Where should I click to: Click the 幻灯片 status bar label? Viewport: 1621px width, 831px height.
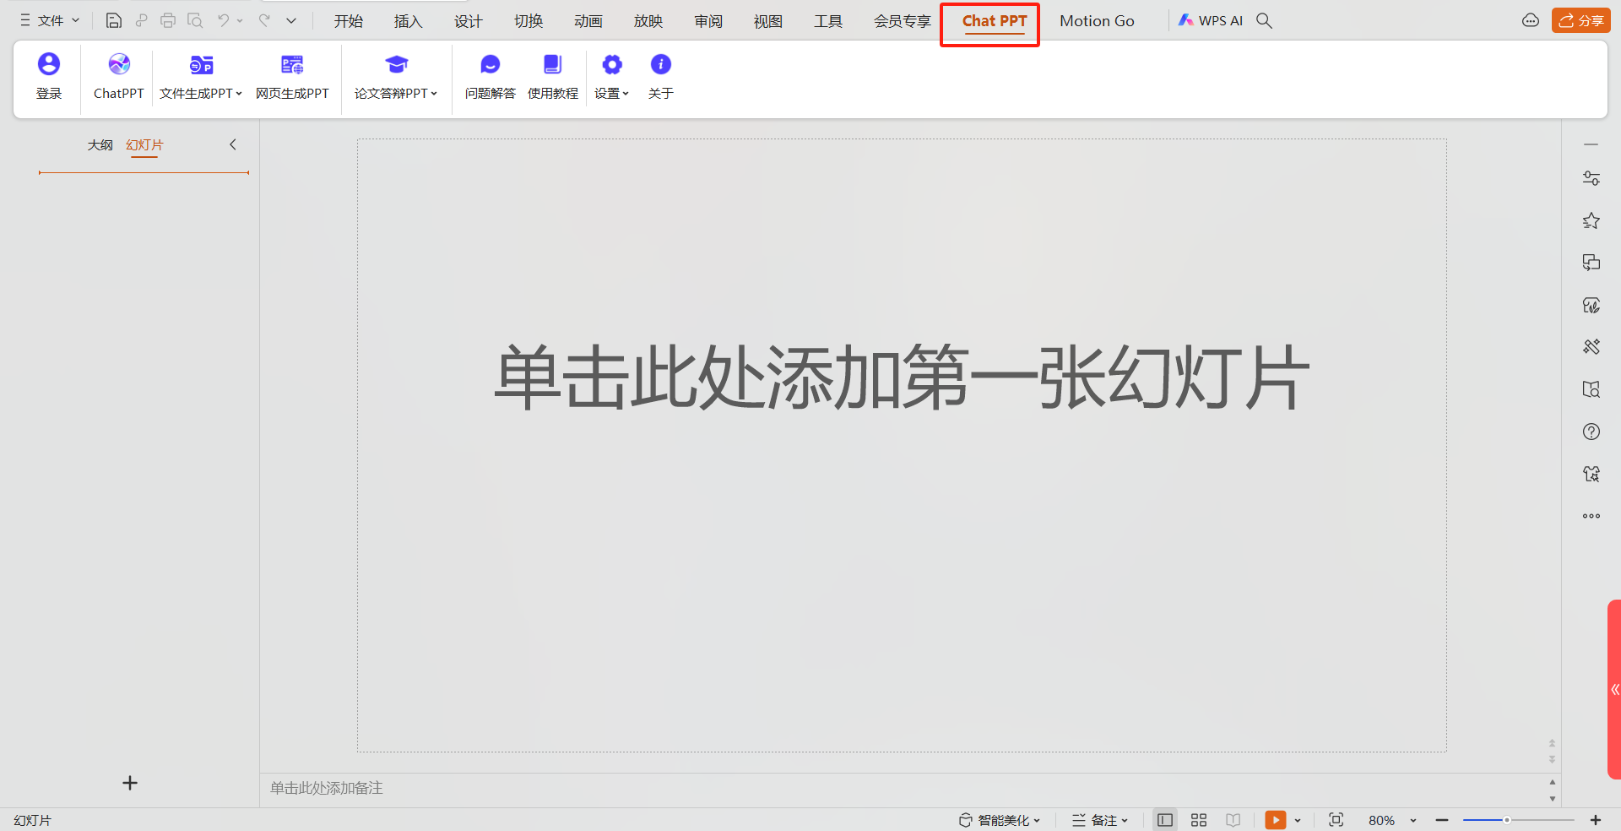[x=33, y=820]
